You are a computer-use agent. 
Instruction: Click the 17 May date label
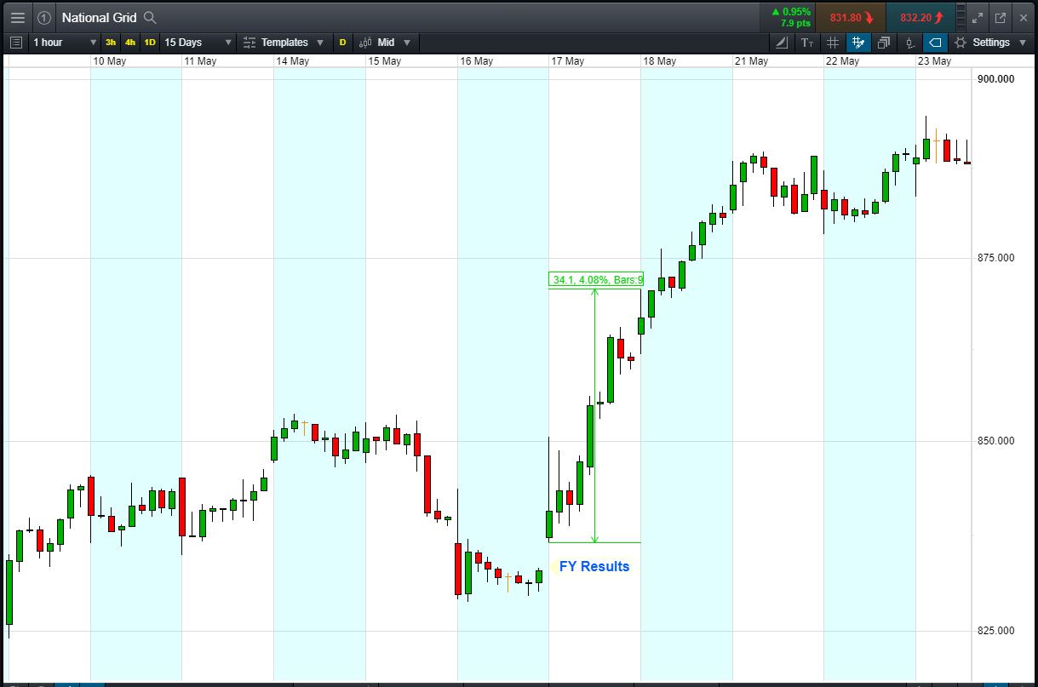tap(568, 61)
